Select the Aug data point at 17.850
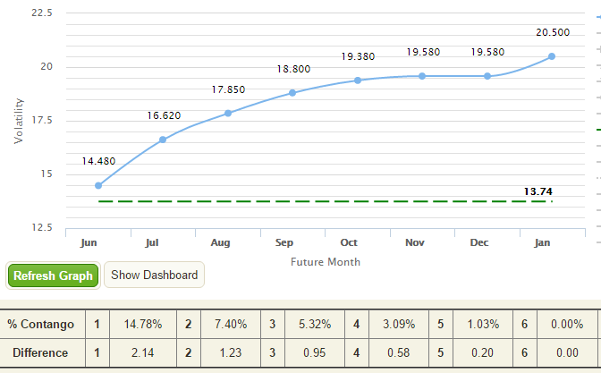Image resolution: width=601 pixels, height=373 pixels. 228,113
